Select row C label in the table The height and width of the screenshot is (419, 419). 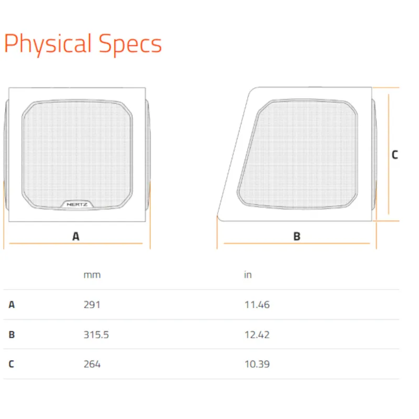pyautogui.click(x=11, y=363)
